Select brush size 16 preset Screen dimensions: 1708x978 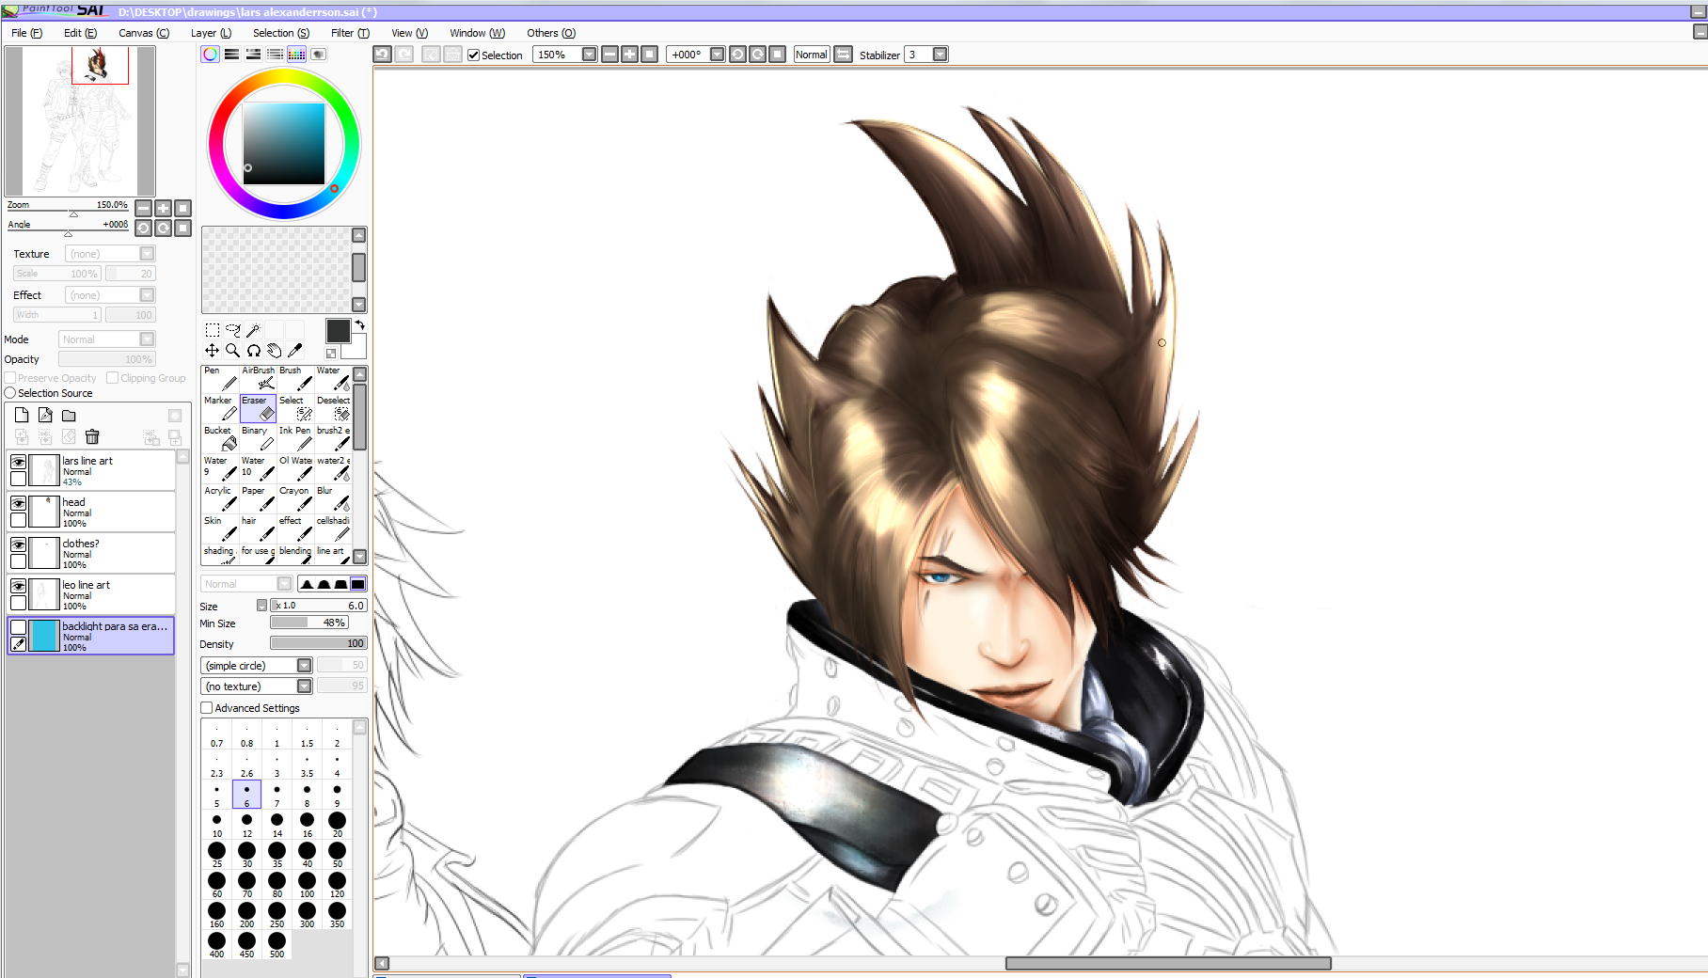tap(307, 825)
